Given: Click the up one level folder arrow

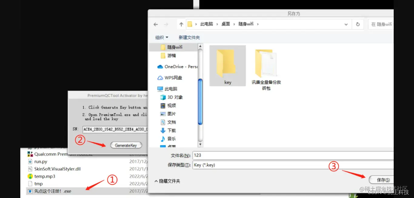Looking at the screenshot, I should tap(181, 24).
